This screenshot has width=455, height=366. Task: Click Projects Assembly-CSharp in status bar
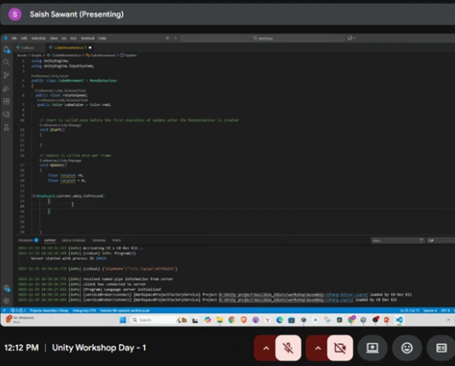click(48, 311)
